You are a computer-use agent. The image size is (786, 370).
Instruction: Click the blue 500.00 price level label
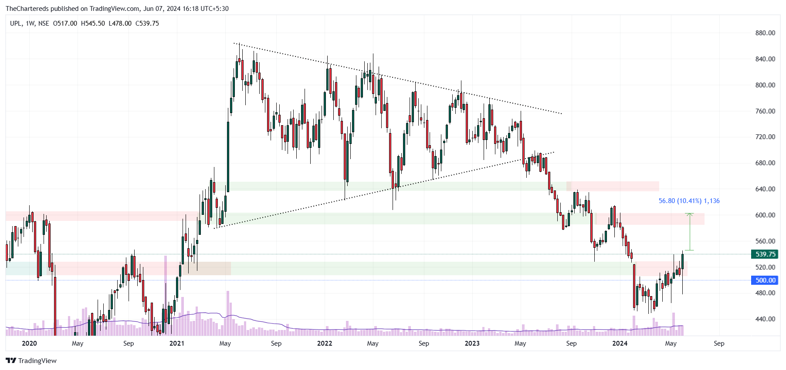coord(765,280)
